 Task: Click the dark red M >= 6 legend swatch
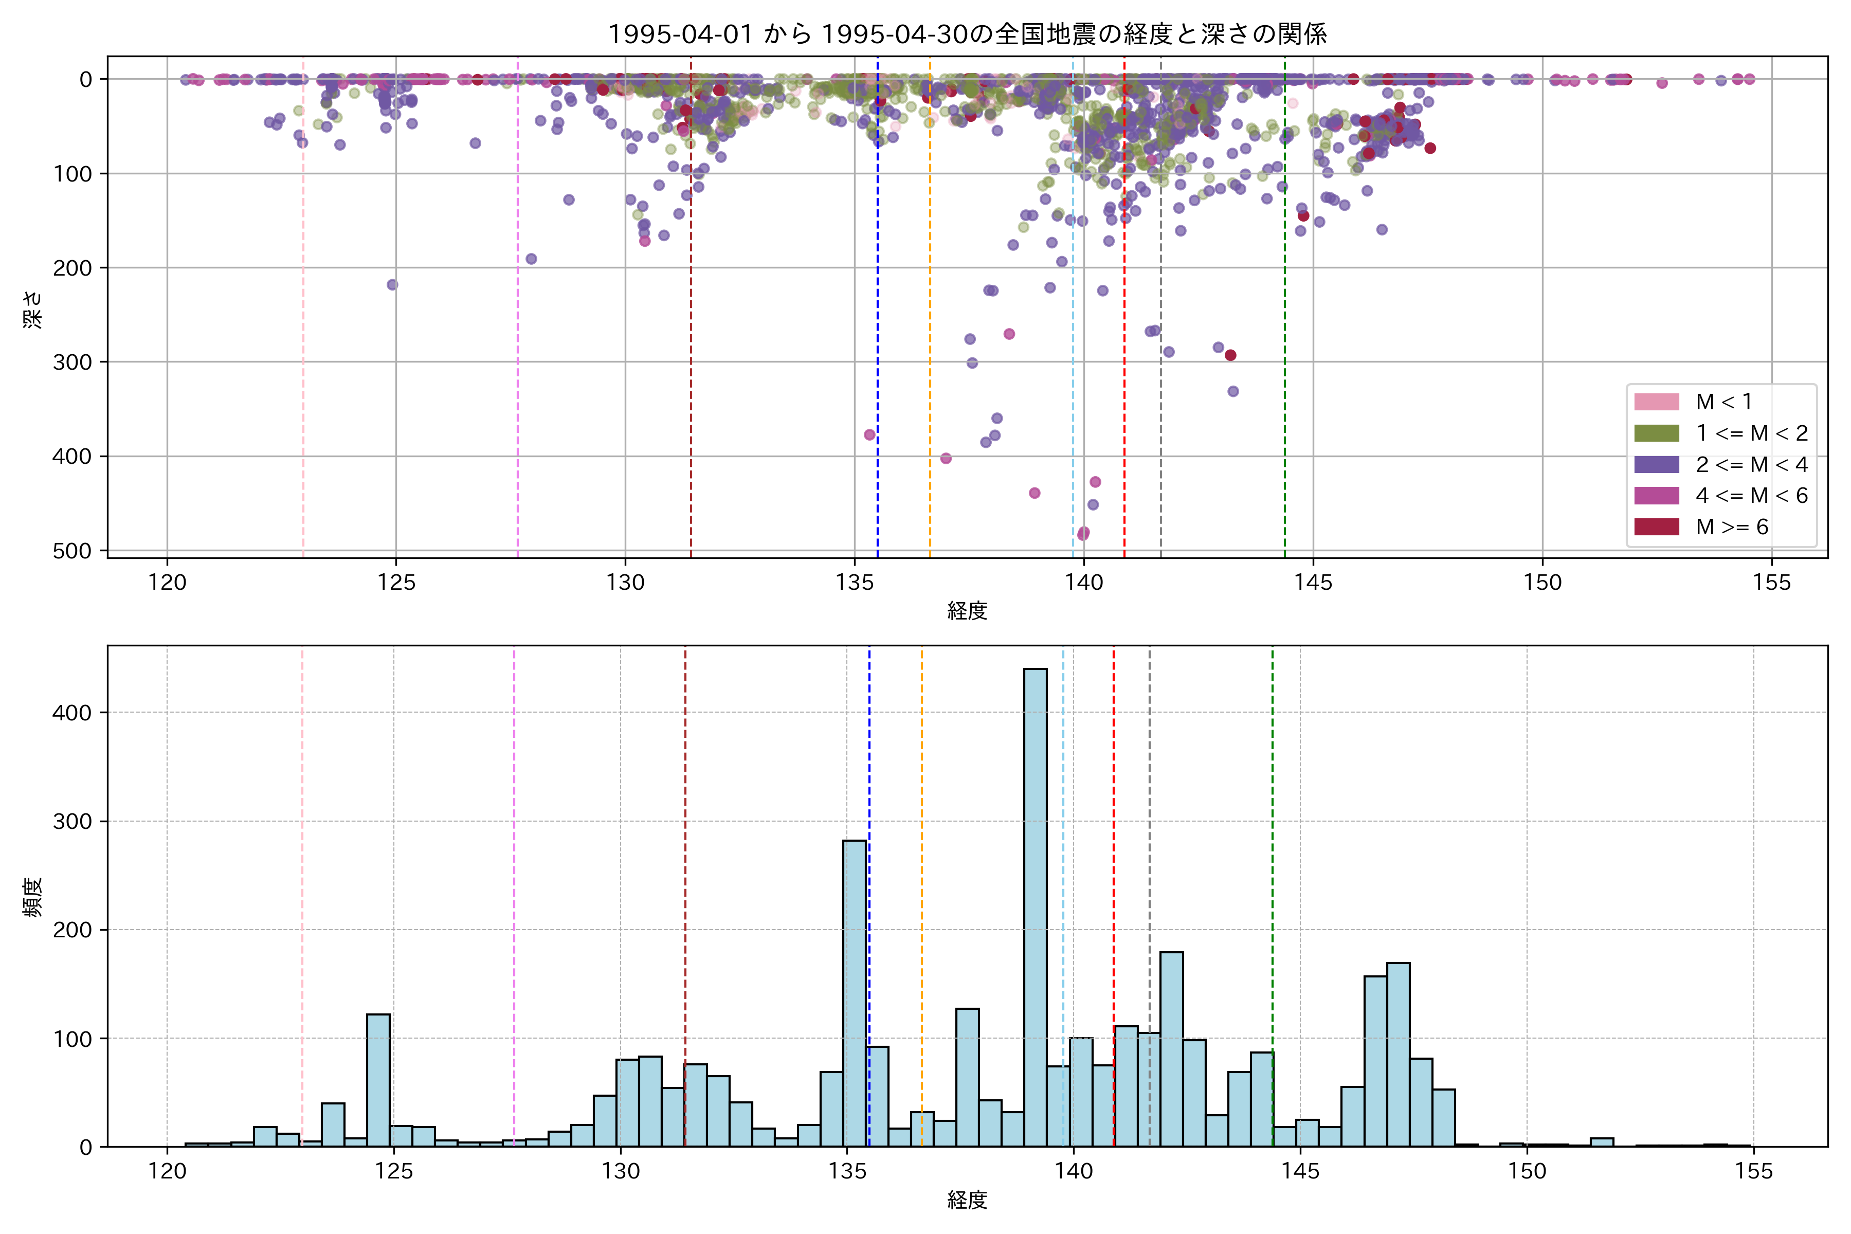tap(1657, 528)
